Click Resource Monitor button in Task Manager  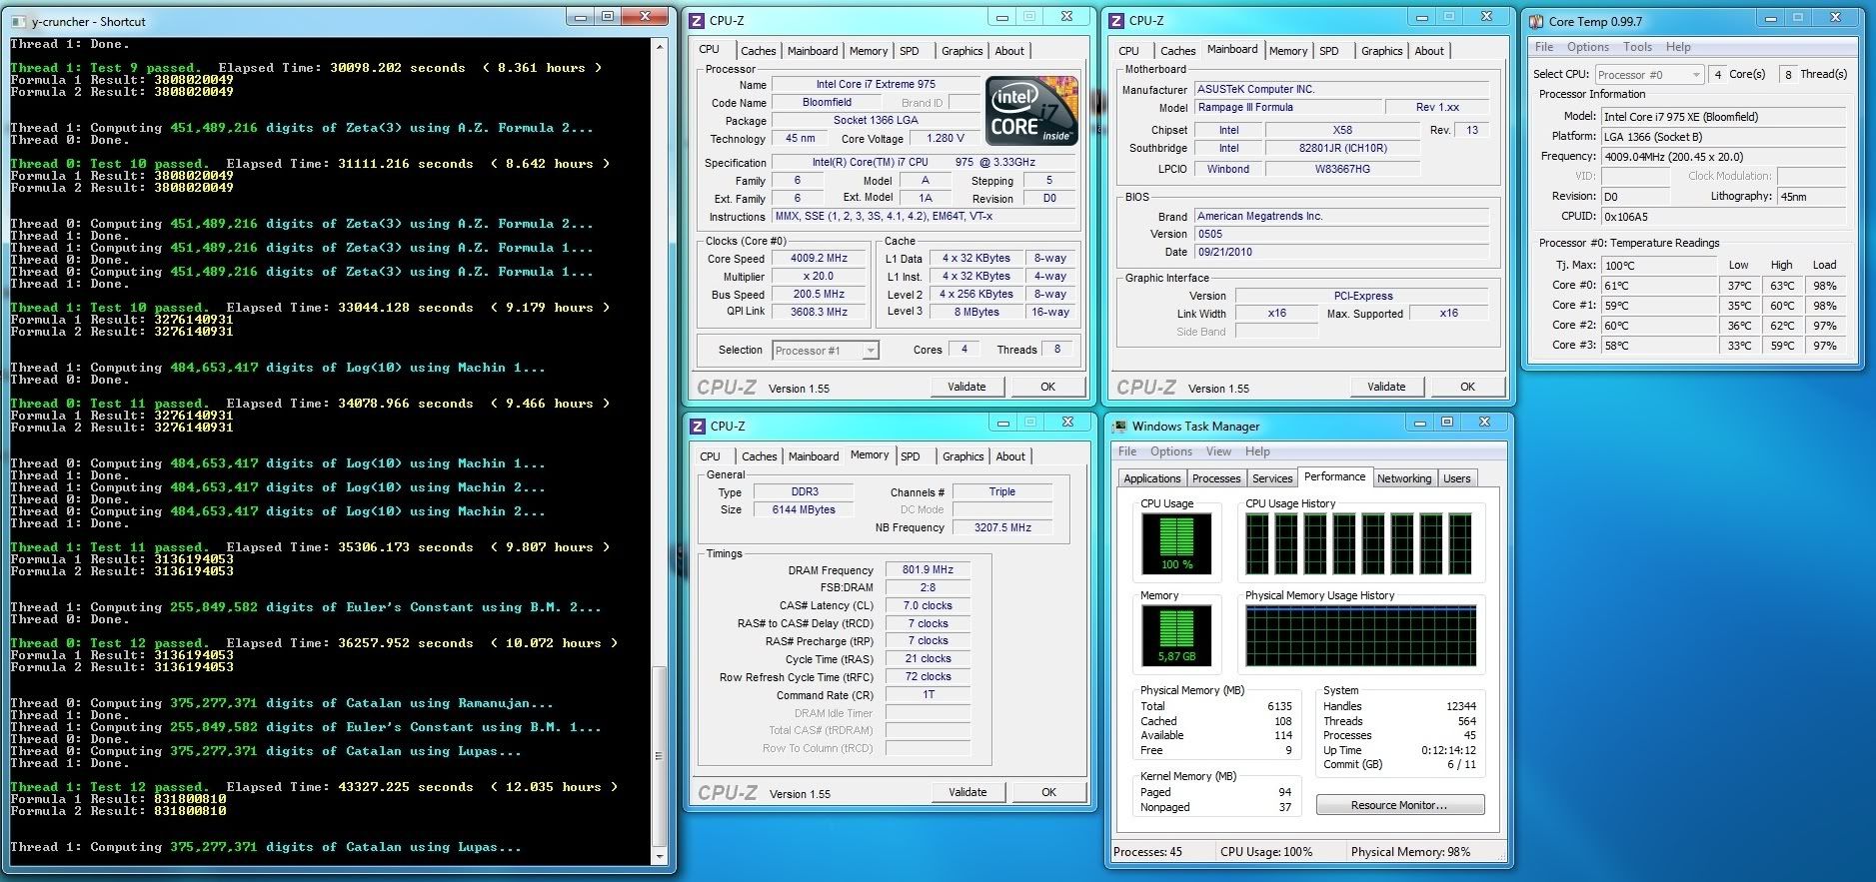pyautogui.click(x=1399, y=805)
